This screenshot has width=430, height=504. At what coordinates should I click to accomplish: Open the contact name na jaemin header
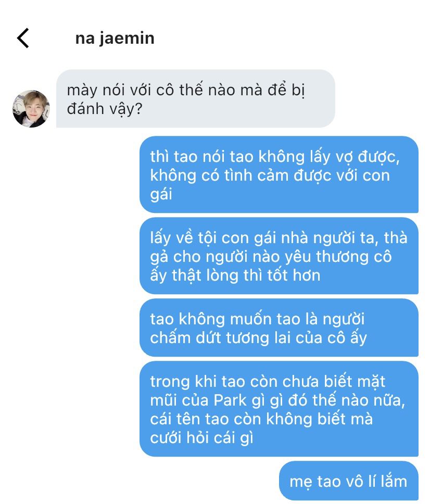click(115, 38)
